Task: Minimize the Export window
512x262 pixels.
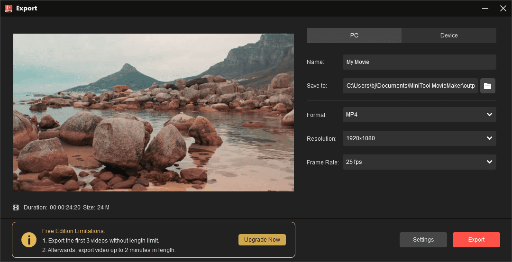Action: 485,9
